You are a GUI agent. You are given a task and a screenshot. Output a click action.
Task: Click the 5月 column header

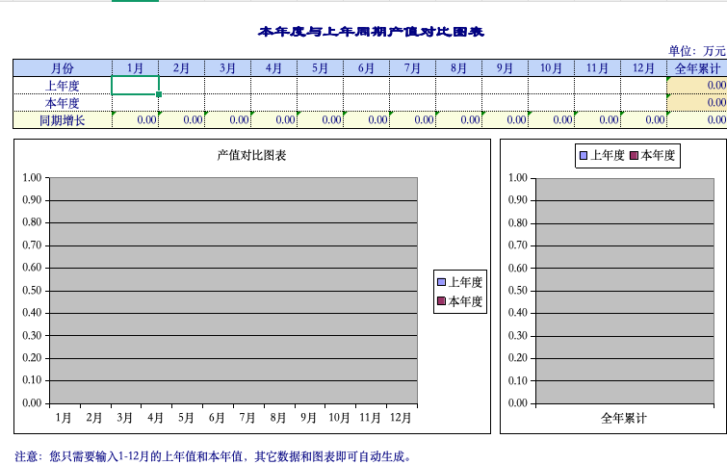pos(320,68)
